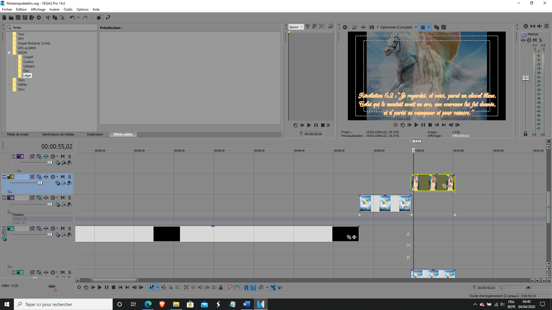
Task: Select the Flou effects folder
Action: click(x=26, y=71)
